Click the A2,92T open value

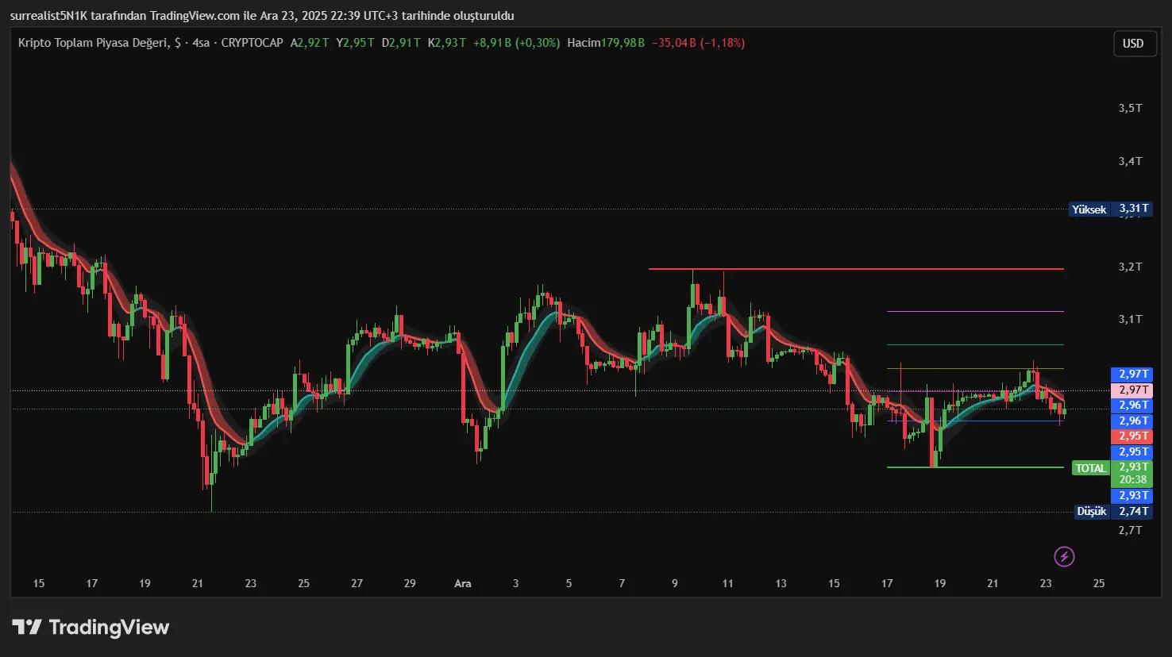pyautogui.click(x=310, y=43)
